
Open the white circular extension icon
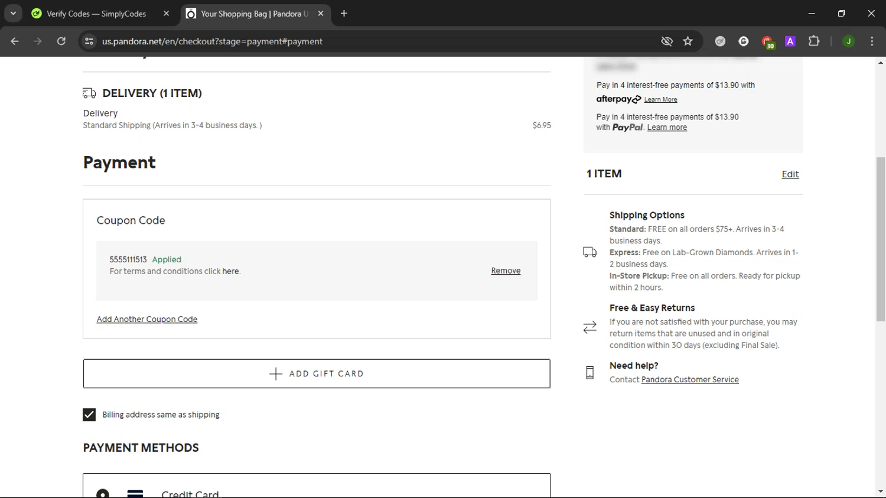pyautogui.click(x=744, y=41)
